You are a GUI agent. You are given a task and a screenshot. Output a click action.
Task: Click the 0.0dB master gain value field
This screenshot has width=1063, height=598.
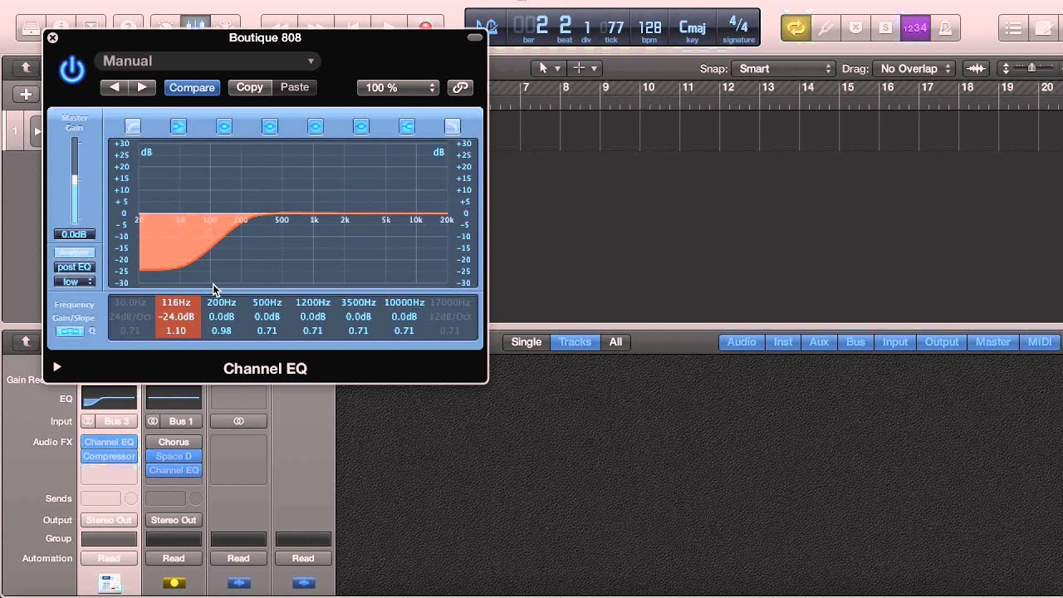pos(74,234)
